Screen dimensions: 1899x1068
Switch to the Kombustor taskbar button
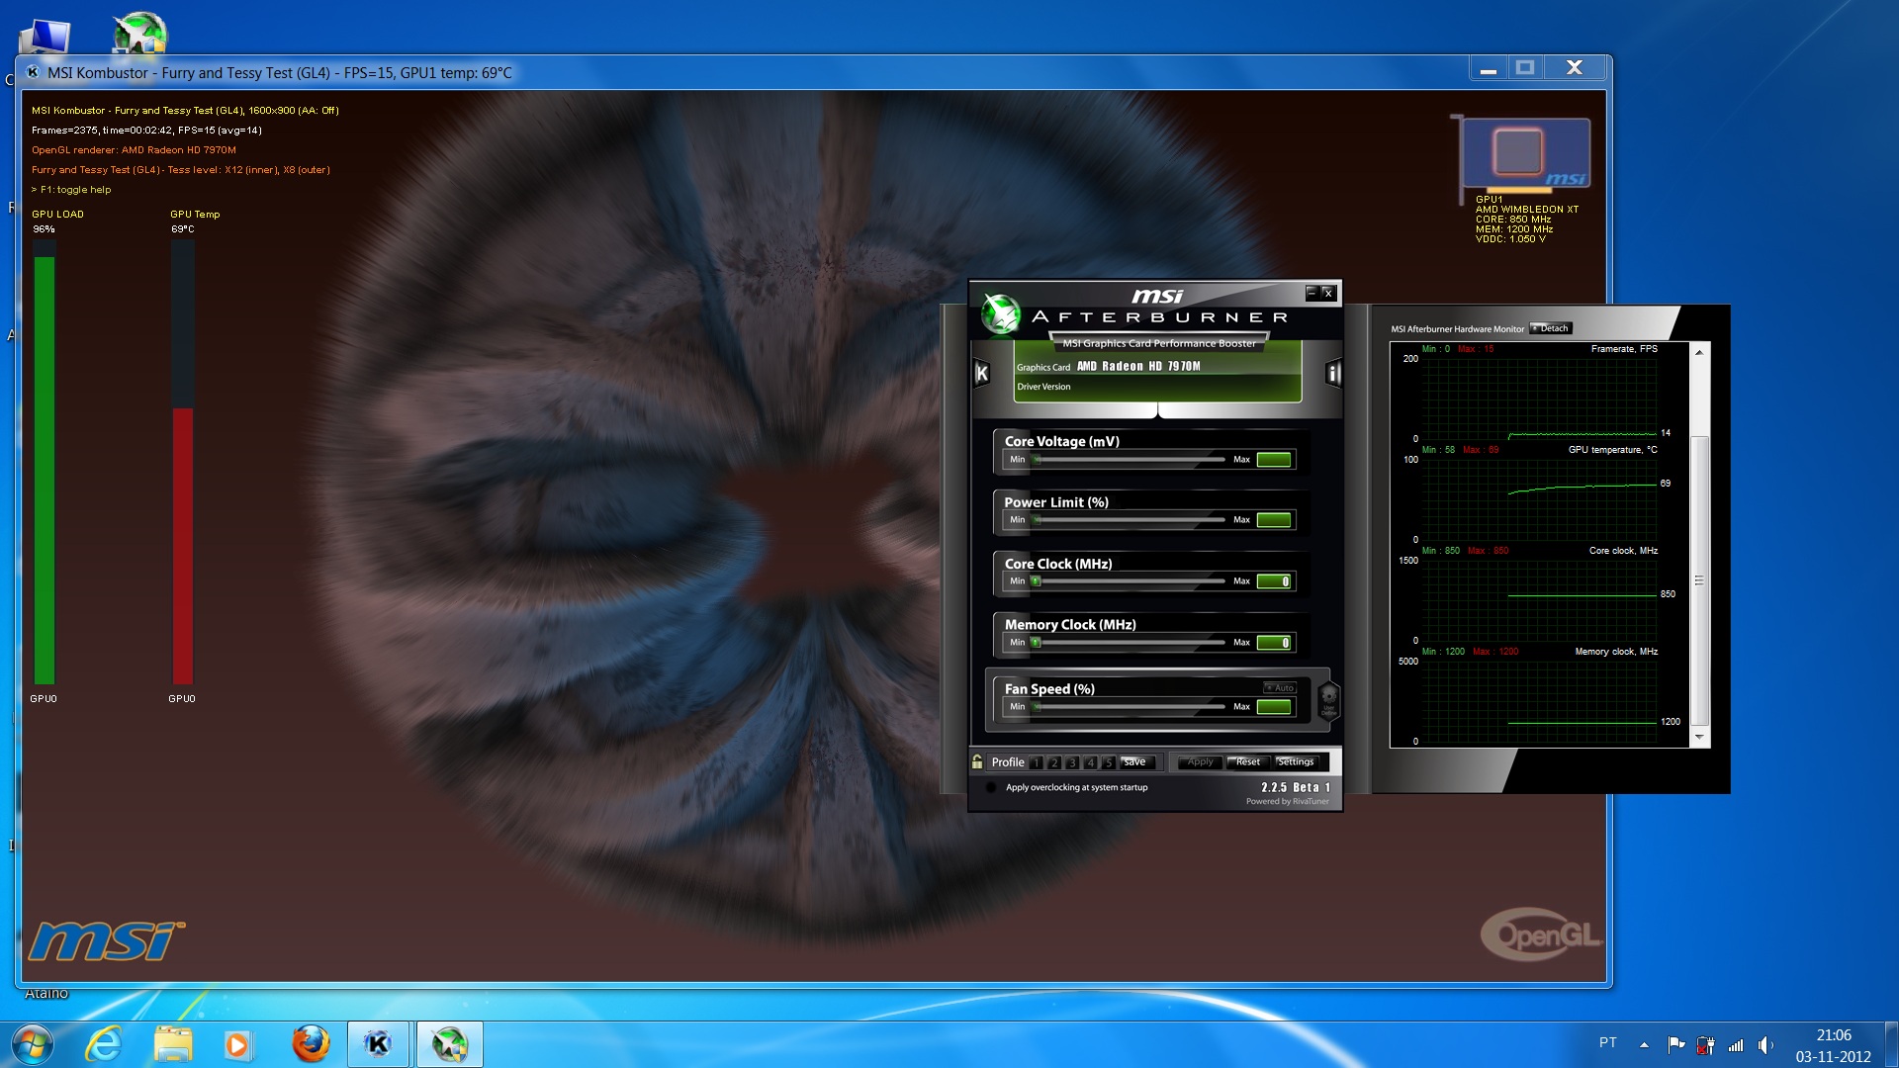pyautogui.click(x=378, y=1044)
